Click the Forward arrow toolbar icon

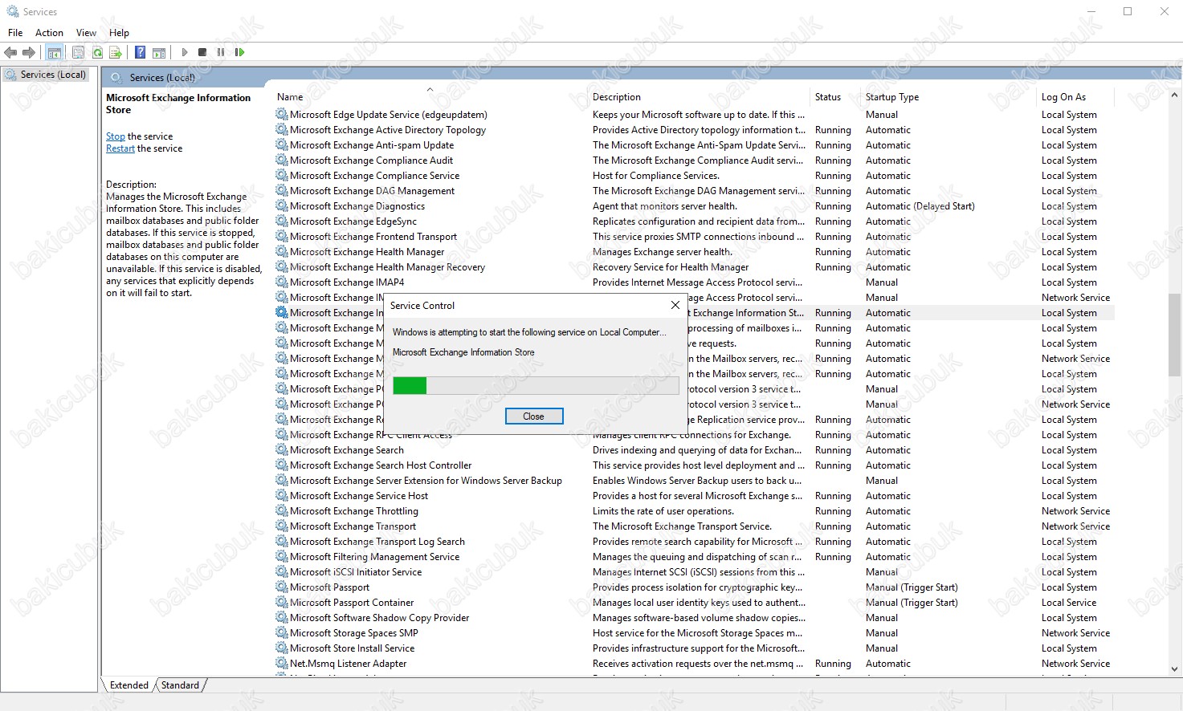[29, 52]
